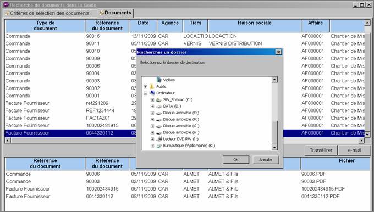Click the Agence column header
The height and width of the screenshot is (212, 374).
click(170, 25)
